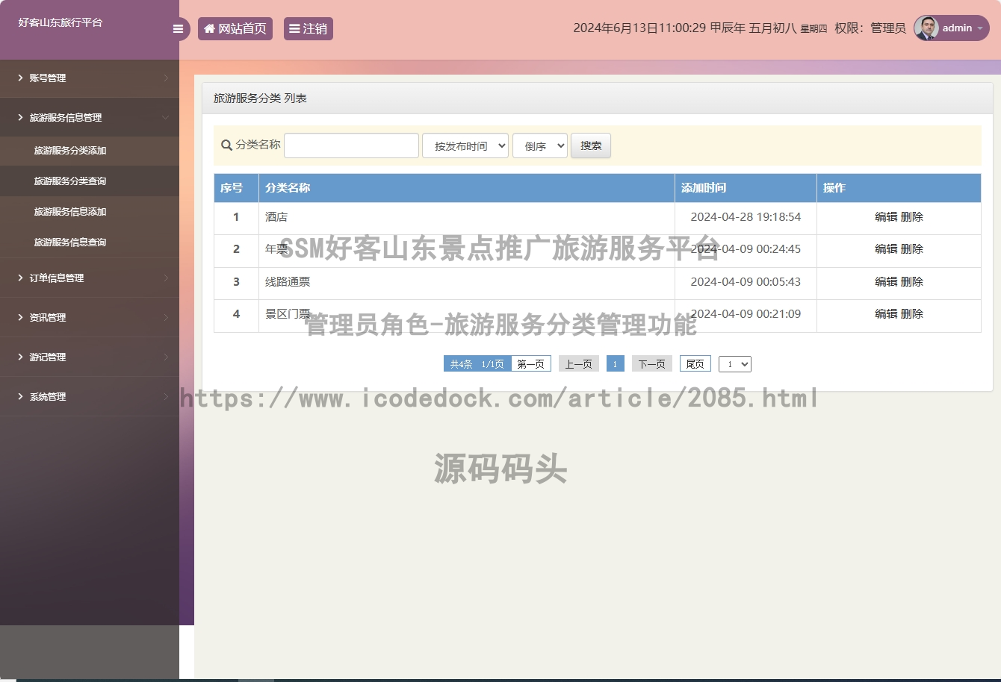Image resolution: width=1001 pixels, height=682 pixels.
Task: Edit the 线路通票 category row
Action: 886,282
